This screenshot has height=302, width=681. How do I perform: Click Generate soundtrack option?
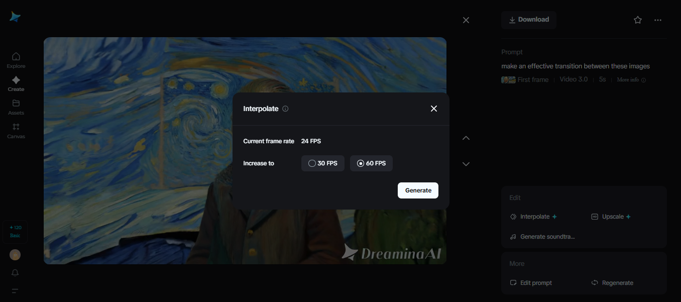coord(542,237)
